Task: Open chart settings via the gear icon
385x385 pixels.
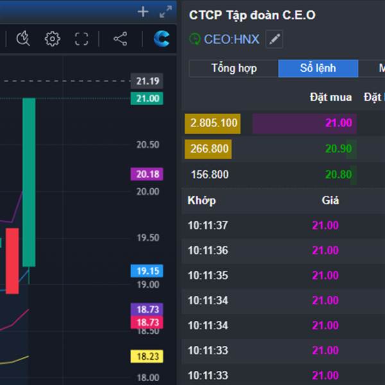Action: tap(53, 38)
